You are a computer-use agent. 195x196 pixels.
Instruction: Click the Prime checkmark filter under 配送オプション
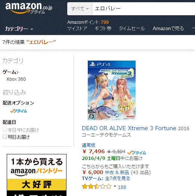(x=19, y=111)
